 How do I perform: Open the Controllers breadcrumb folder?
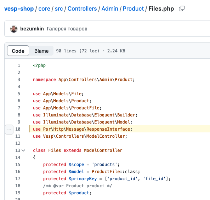click(x=82, y=9)
